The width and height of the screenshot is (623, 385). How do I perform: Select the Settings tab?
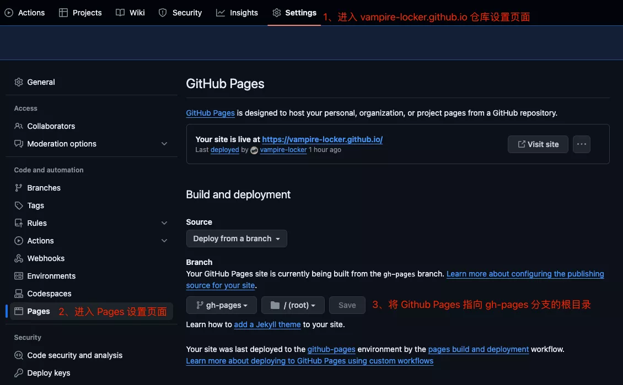pyautogui.click(x=294, y=13)
